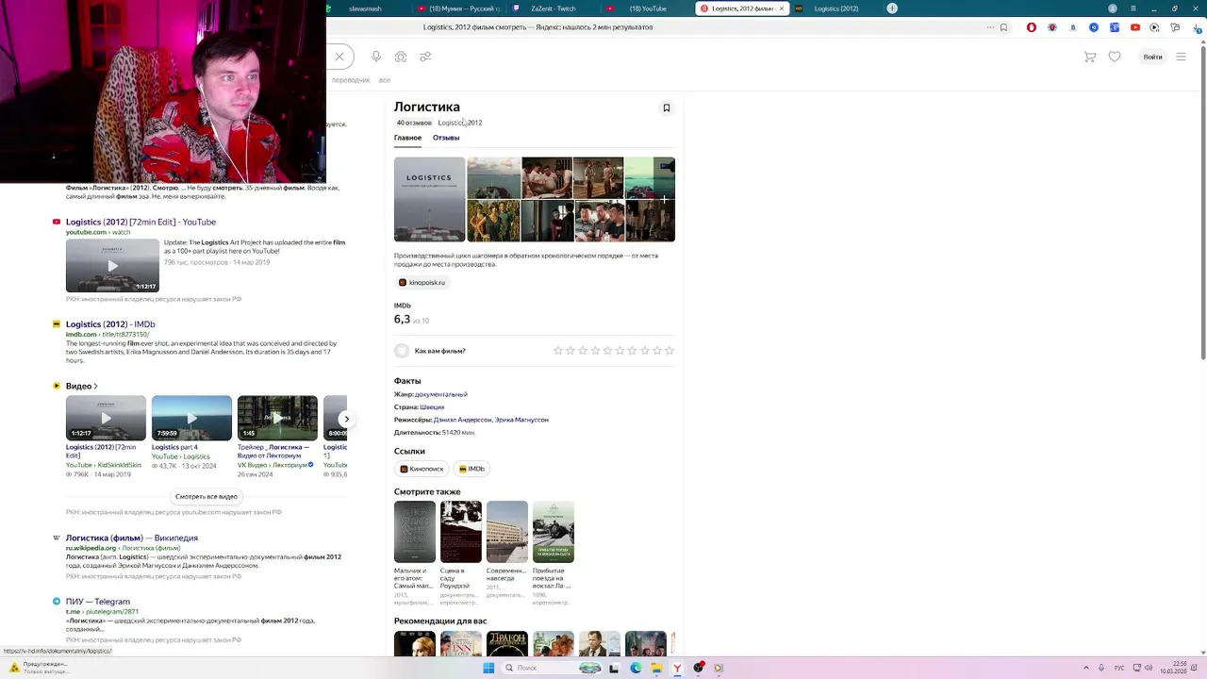Screen dimensions: 1207x679
Task: Click the Войти login button
Action: coord(1152,57)
